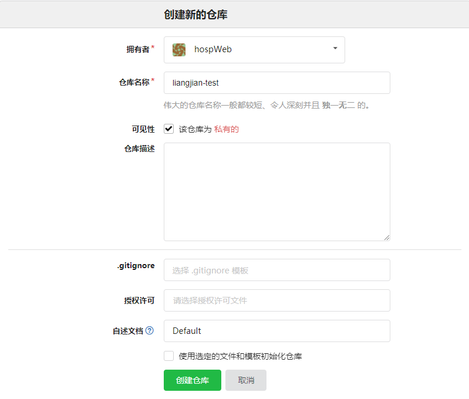Focus the 仓库名称 field containing liangjian-test
The width and height of the screenshot is (469, 399).
pyautogui.click(x=276, y=83)
